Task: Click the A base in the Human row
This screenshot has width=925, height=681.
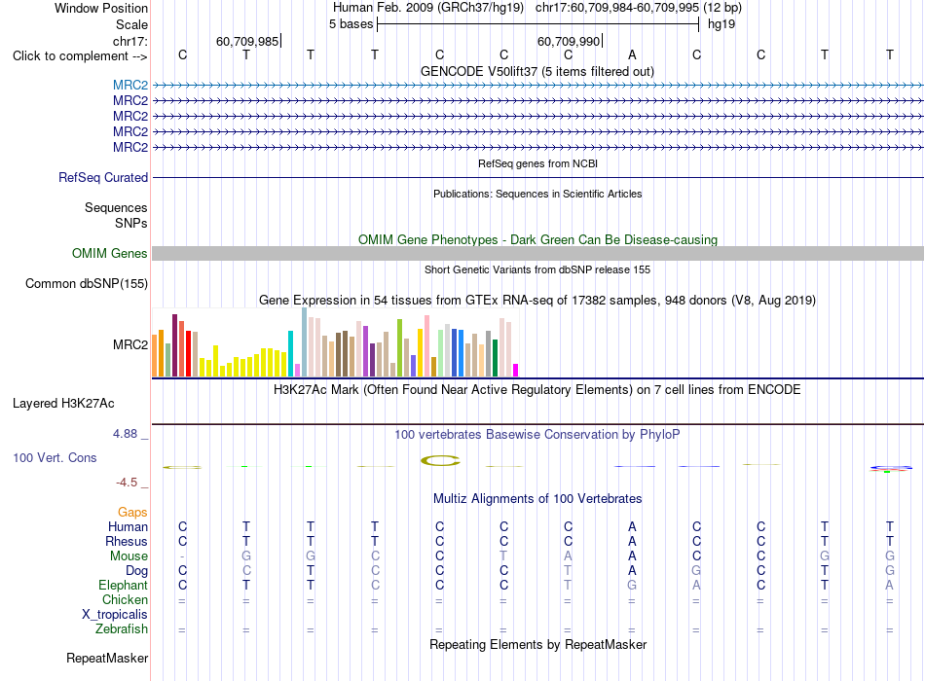Action: pyautogui.click(x=632, y=526)
